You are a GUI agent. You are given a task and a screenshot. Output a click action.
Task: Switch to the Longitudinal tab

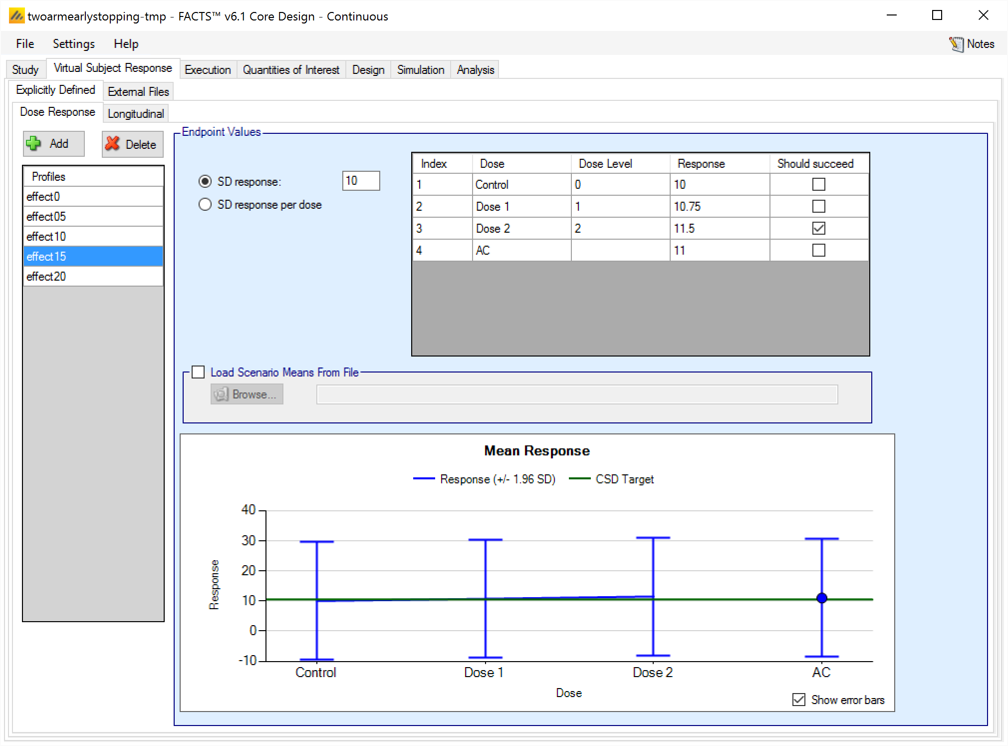136,114
